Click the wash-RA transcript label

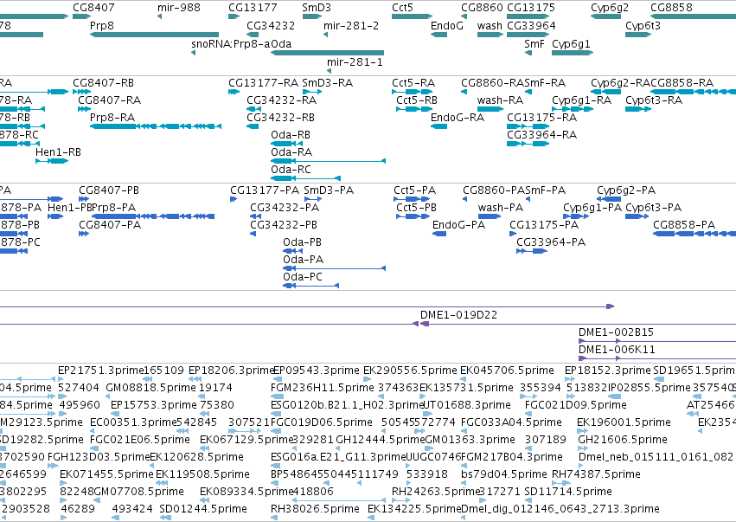501,100
